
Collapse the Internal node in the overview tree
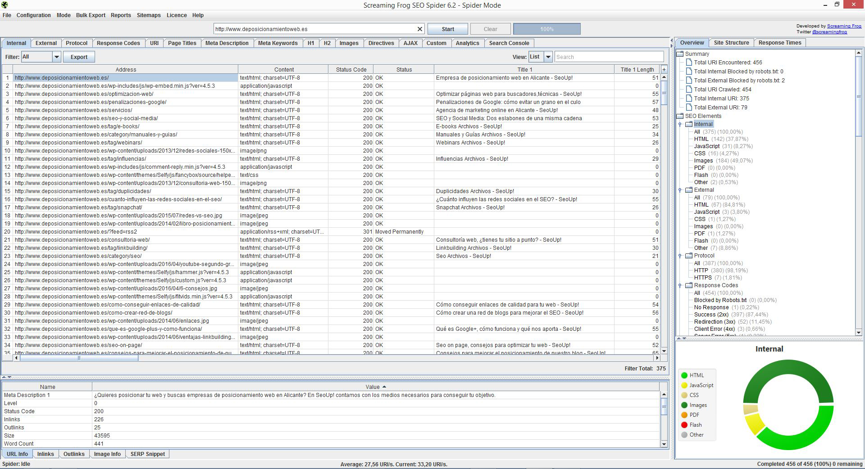[x=680, y=125]
